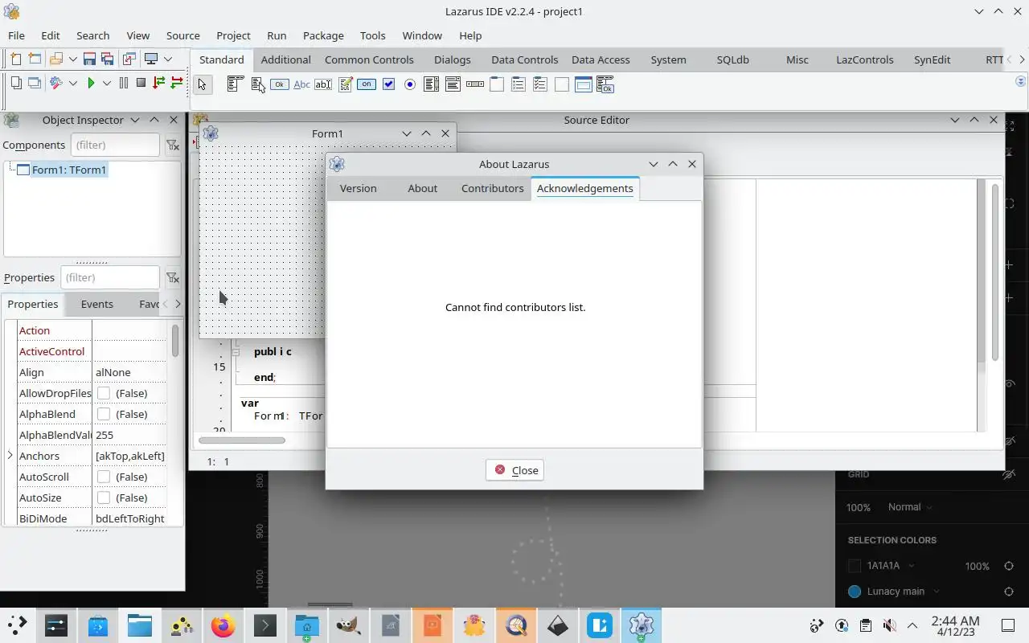This screenshot has width=1029, height=643.
Task: Select the TToggleBox on component icon
Action: coord(367,84)
